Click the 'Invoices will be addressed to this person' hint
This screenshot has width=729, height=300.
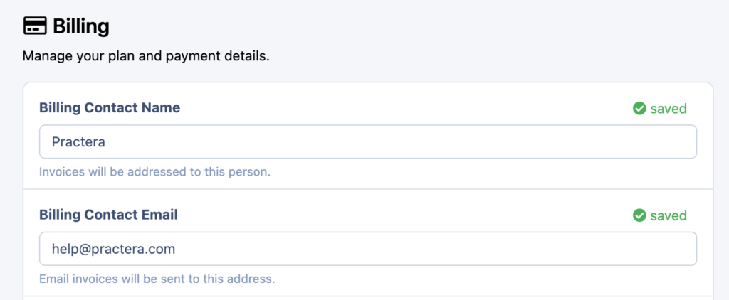(x=154, y=172)
